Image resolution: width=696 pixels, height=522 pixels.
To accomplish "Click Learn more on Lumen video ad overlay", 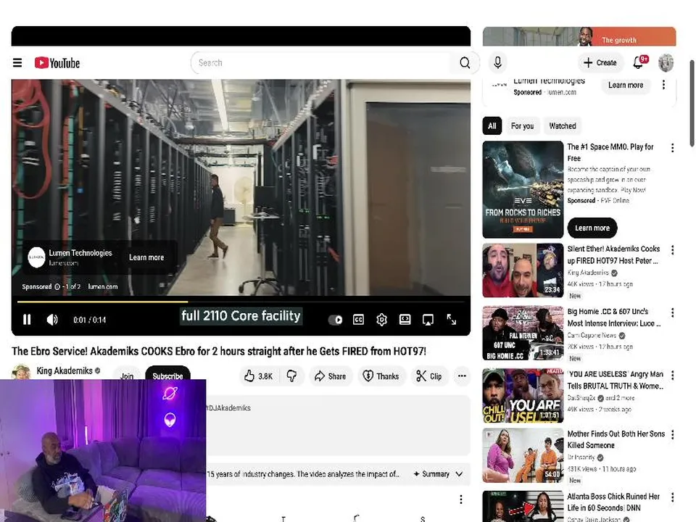I will 146,257.
